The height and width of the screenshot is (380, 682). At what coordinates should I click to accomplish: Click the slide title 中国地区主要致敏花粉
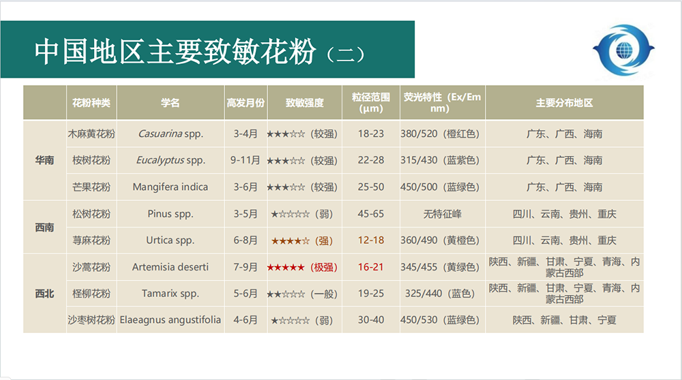[176, 52]
